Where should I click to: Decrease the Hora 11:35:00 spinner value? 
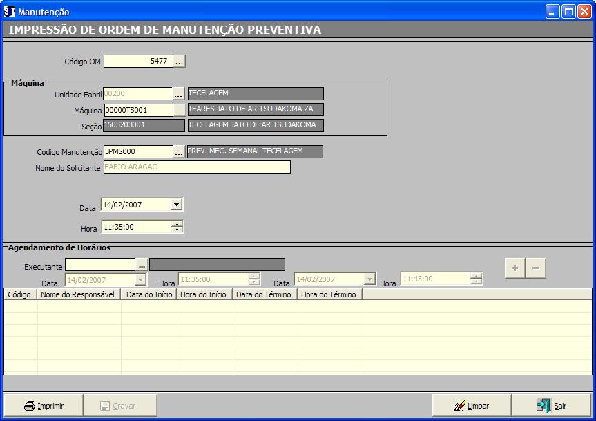[177, 230]
